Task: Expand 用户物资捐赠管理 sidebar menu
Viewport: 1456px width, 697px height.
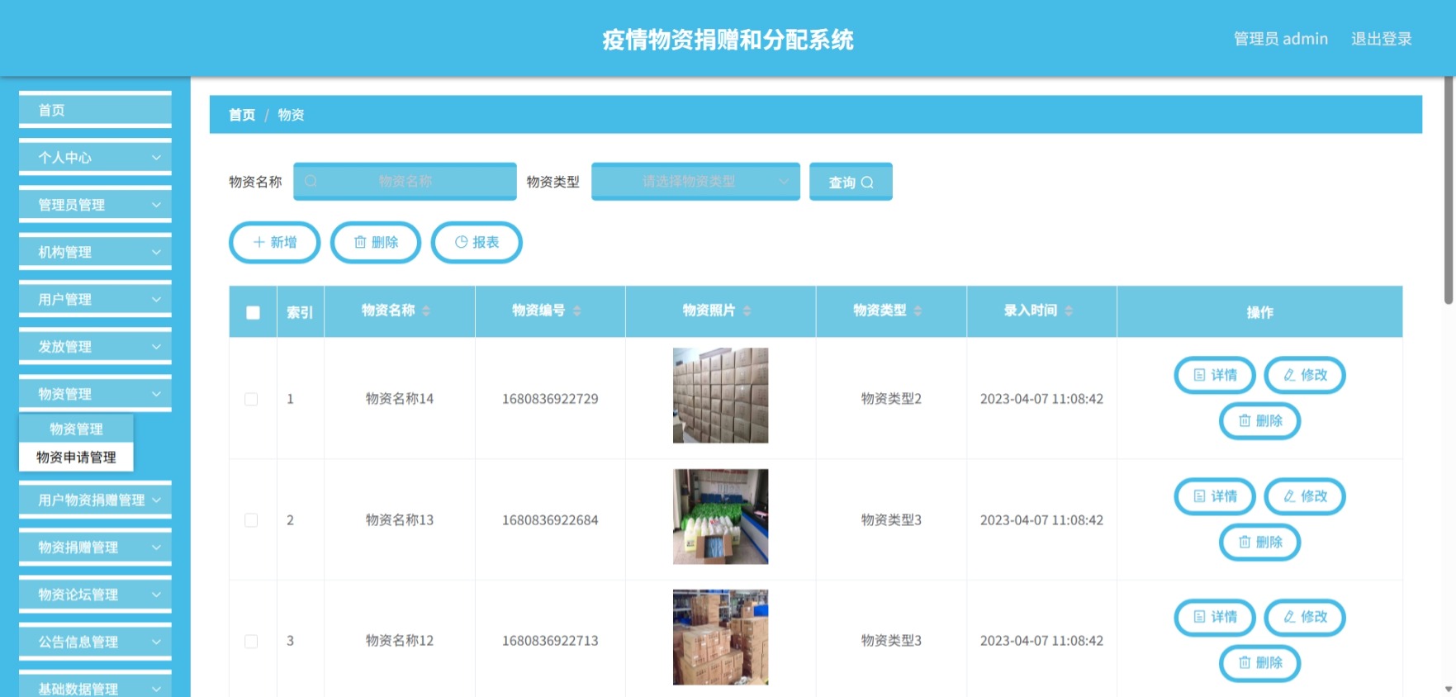Action: pos(95,500)
